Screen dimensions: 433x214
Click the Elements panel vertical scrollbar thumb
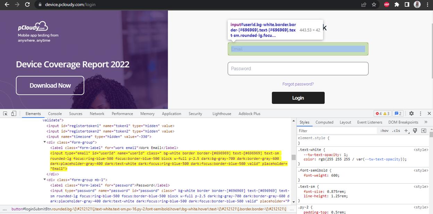[x=293, y=158]
